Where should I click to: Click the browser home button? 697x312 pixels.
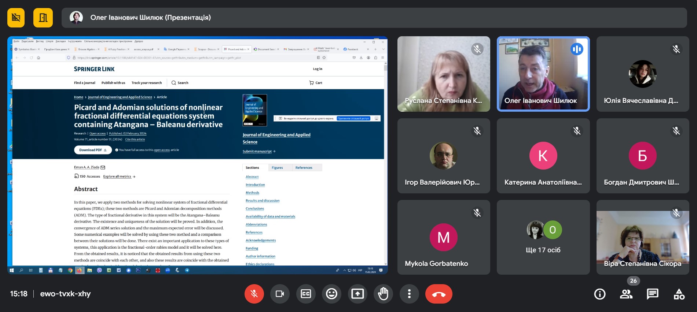tap(38, 57)
